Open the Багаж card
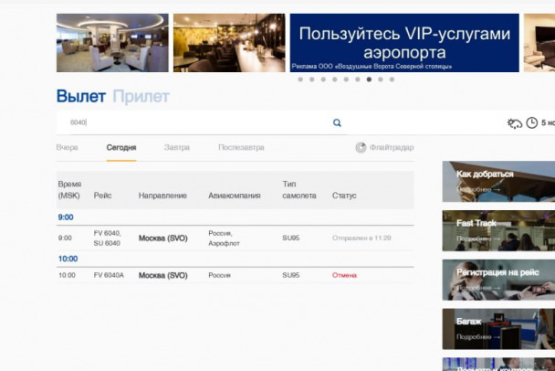Screen dimensions: 555x371 tap(497, 329)
